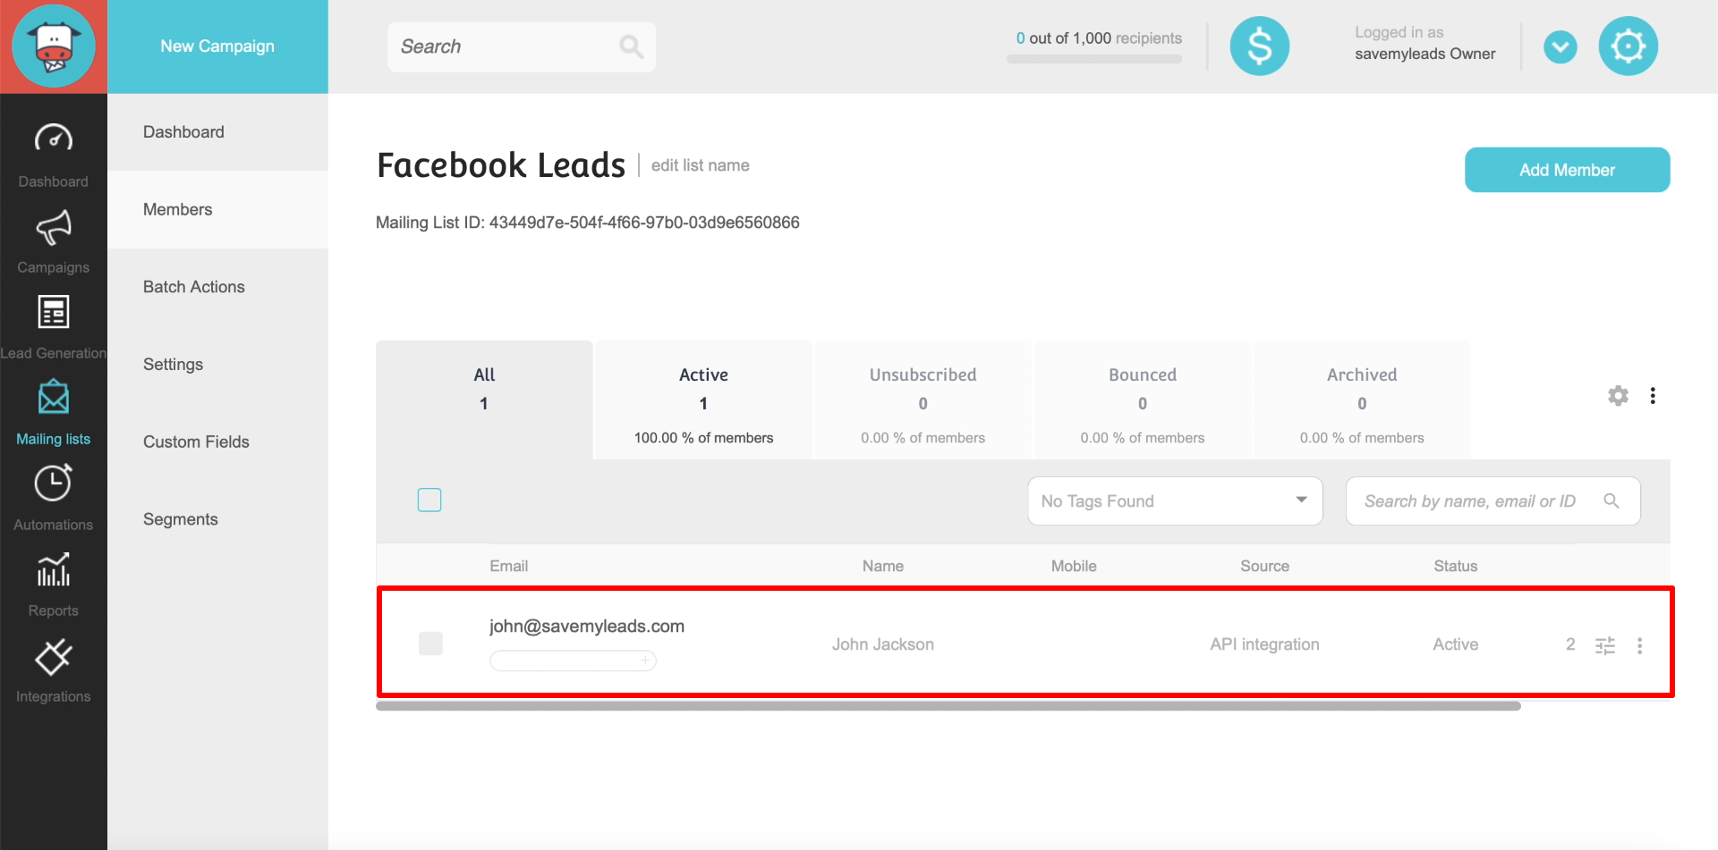
Task: Open custom fields sliders icon for John
Action: pos(1605,645)
